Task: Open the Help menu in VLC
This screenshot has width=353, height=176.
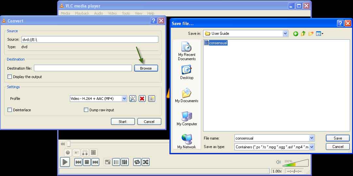Action: click(151, 13)
